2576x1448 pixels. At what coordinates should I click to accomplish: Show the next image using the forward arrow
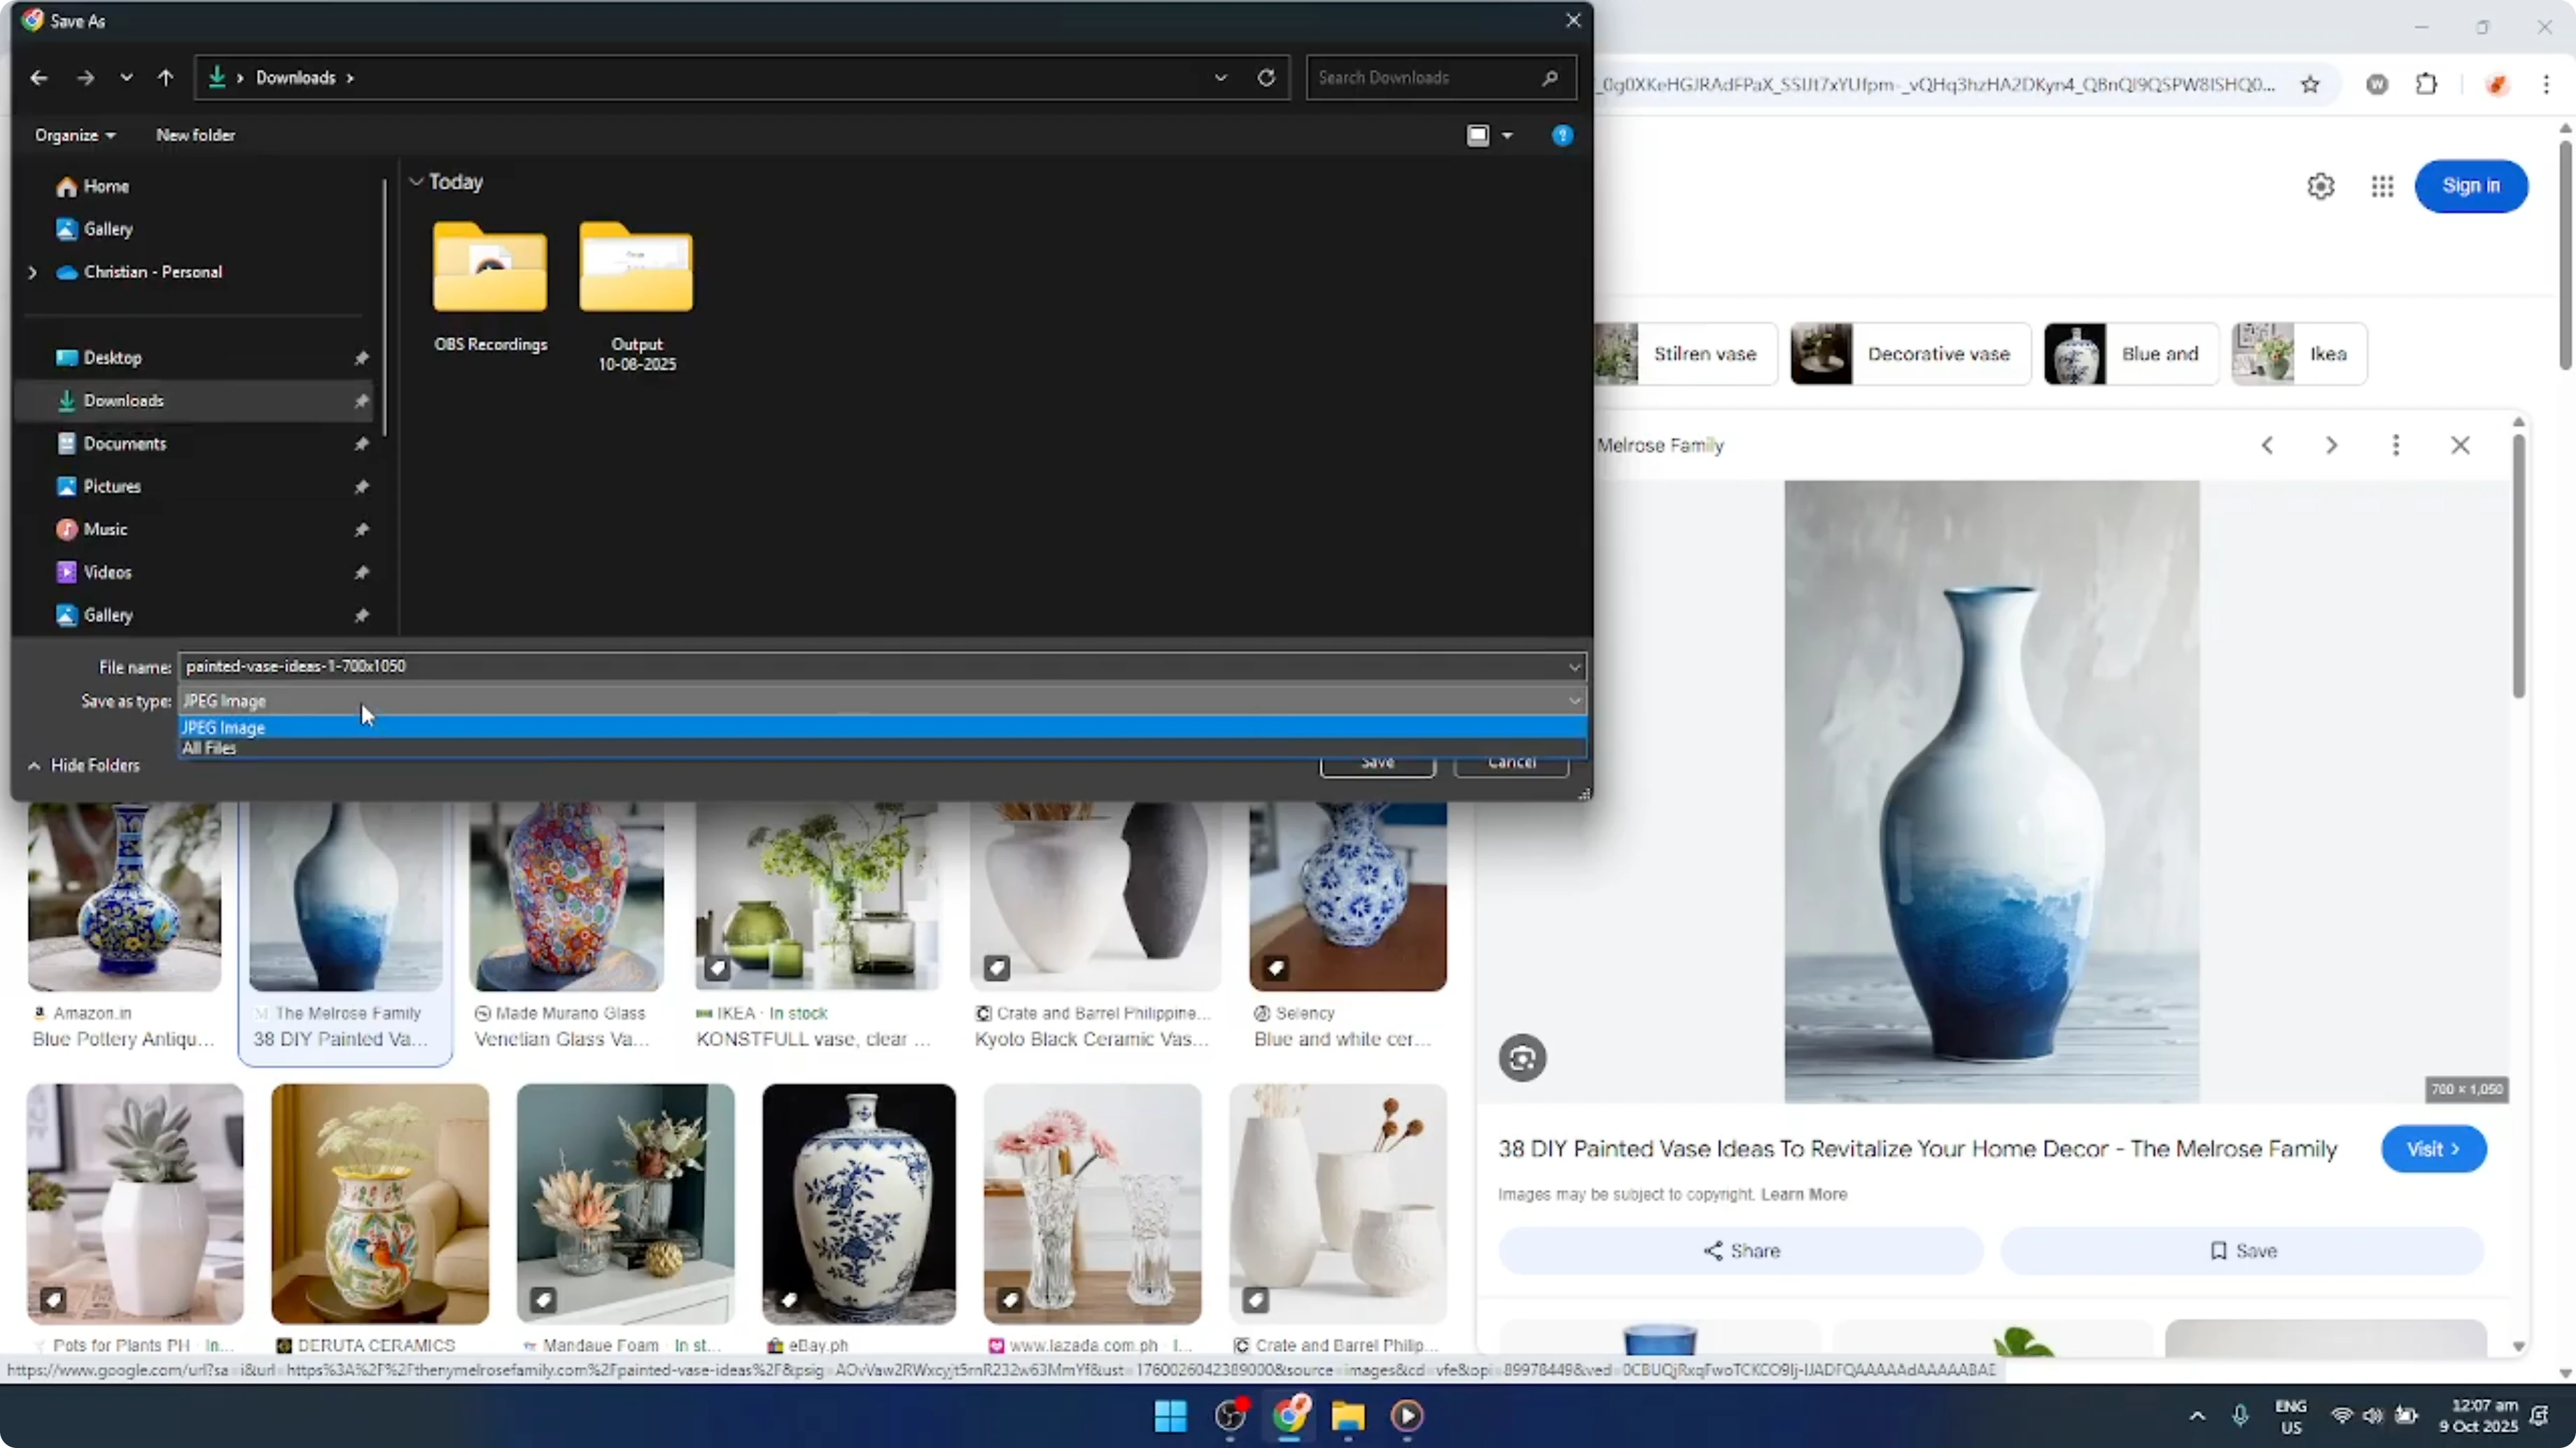pos(2331,445)
